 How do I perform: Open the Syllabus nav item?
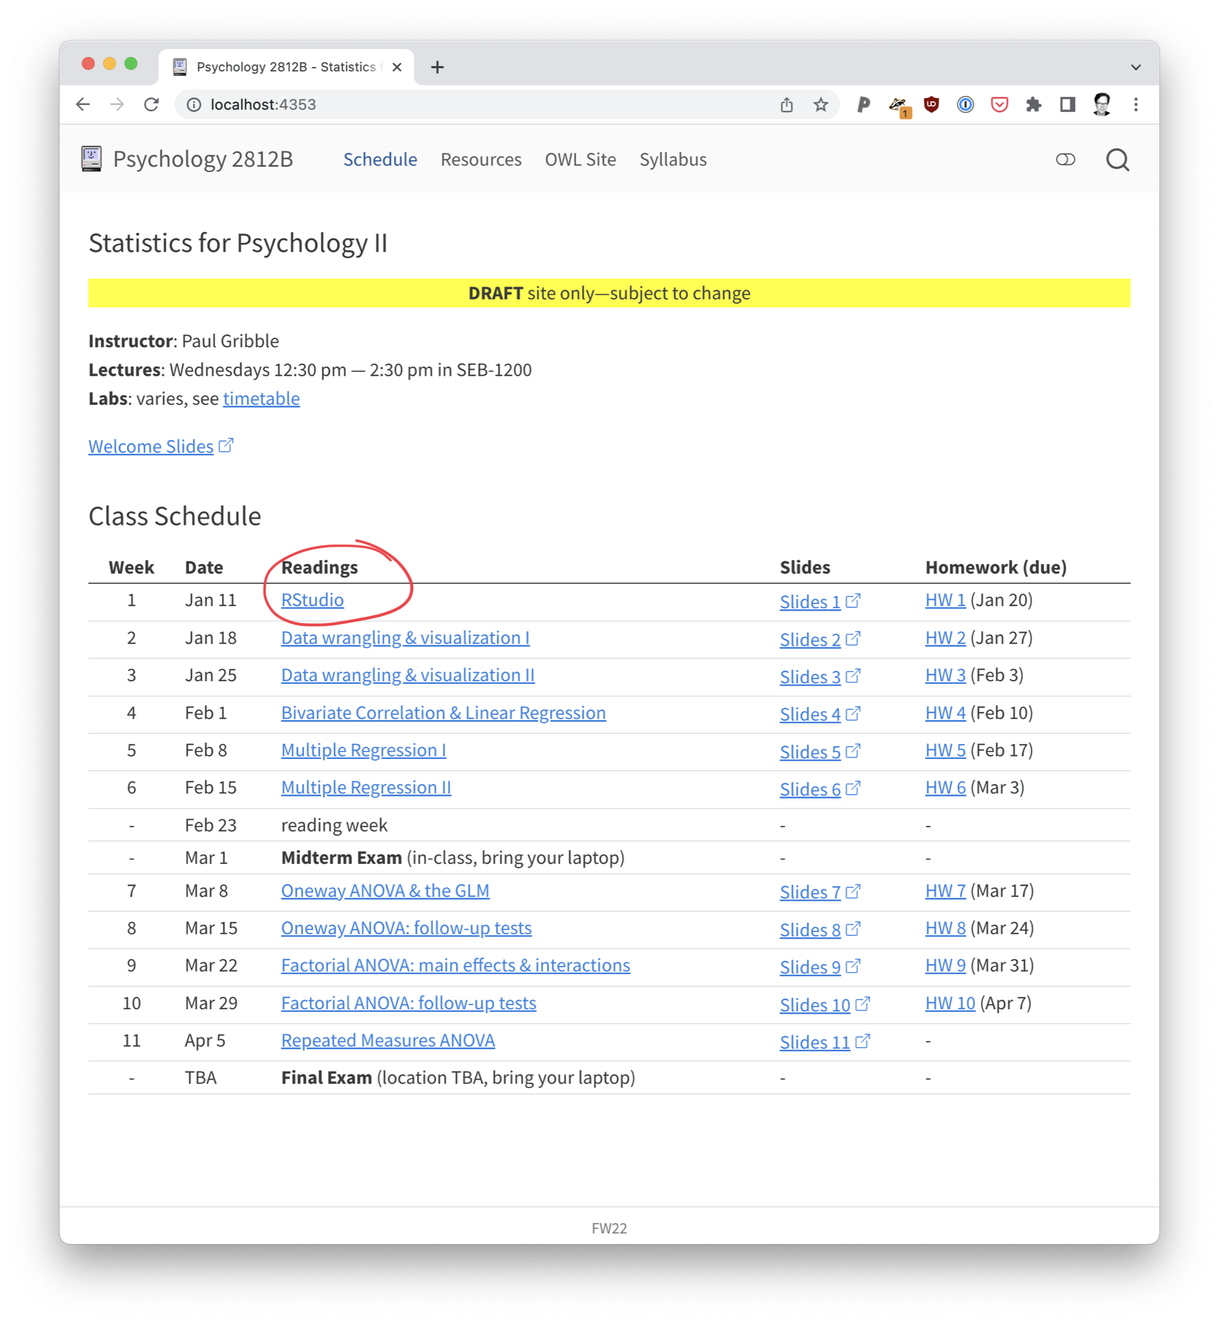(672, 160)
